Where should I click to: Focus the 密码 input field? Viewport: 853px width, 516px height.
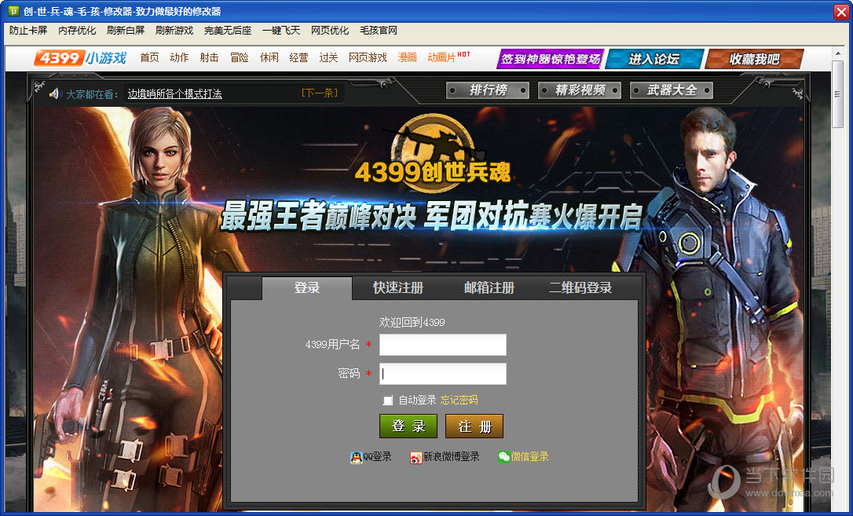(x=443, y=374)
